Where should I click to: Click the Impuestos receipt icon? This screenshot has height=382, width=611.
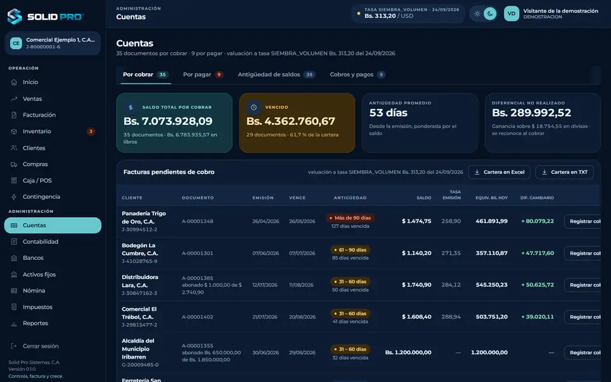click(x=14, y=307)
